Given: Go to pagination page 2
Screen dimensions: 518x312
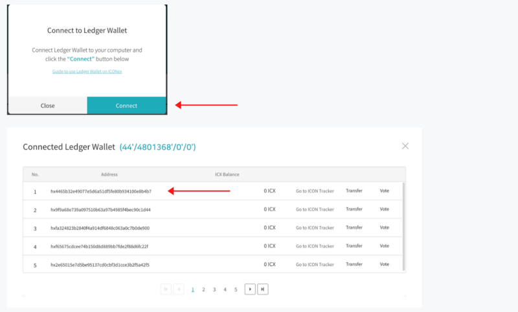Looking at the screenshot, I should (x=203, y=289).
